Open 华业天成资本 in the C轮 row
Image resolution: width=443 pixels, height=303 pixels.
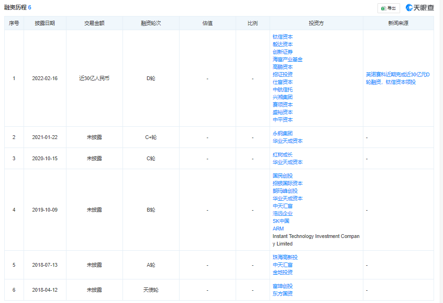pyautogui.click(x=287, y=162)
